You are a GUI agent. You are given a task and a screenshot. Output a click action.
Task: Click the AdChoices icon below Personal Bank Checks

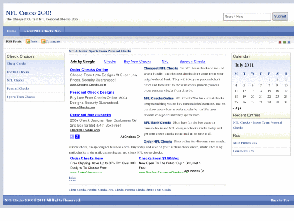click(138, 137)
